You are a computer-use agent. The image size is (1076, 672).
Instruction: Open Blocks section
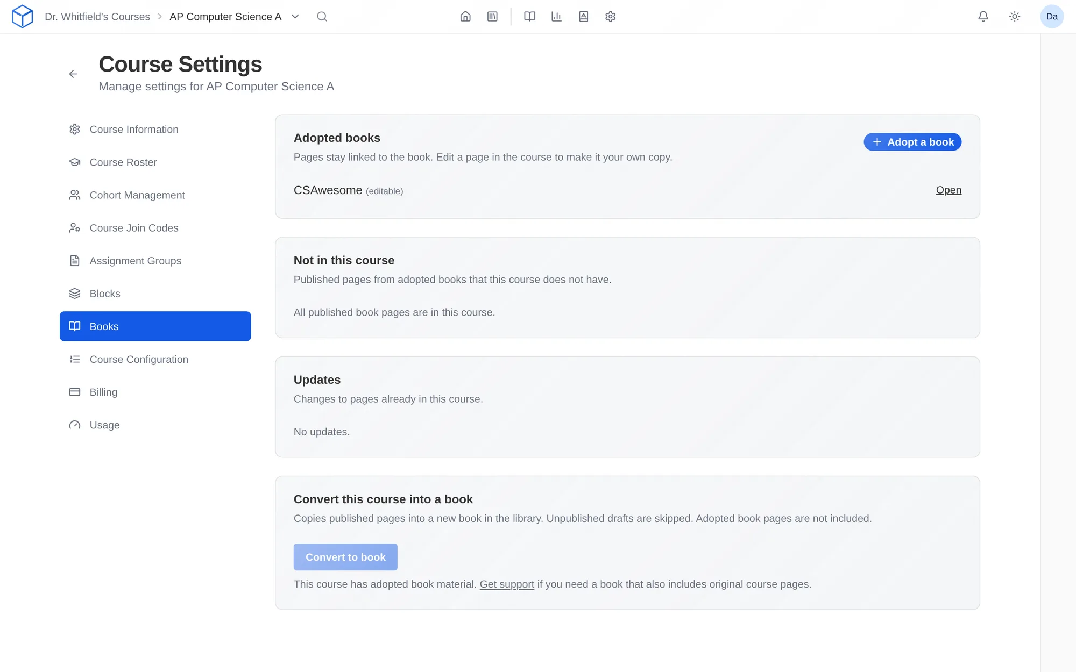click(x=155, y=294)
